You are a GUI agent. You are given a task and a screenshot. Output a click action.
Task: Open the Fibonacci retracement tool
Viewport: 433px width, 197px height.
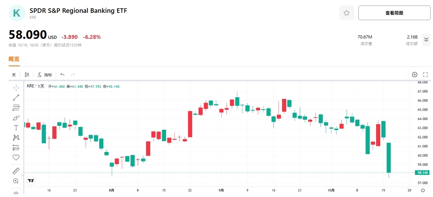click(x=16, y=108)
